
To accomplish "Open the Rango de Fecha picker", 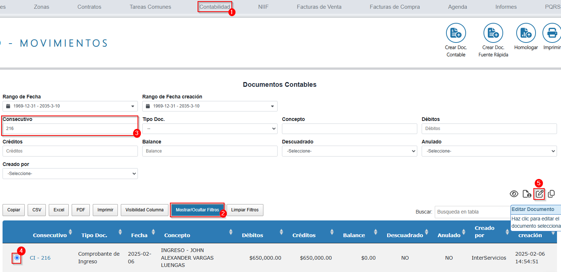I will click(x=70, y=106).
